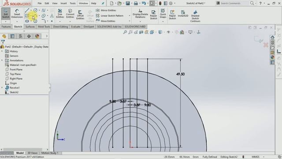
Task: Expand the Revolve1 feature node
Action: 2,87
